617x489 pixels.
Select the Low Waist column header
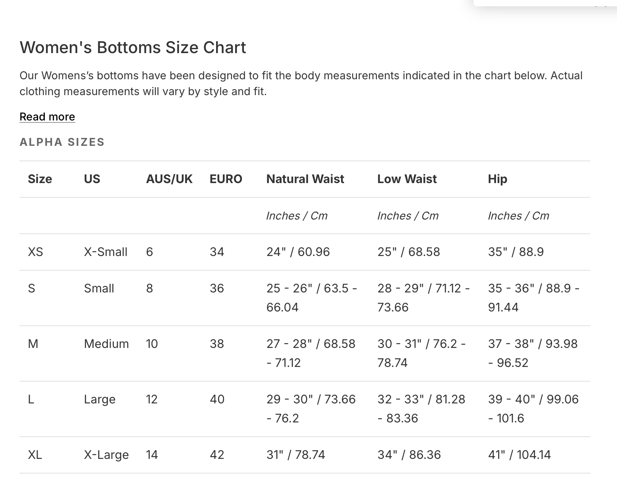[x=406, y=179]
